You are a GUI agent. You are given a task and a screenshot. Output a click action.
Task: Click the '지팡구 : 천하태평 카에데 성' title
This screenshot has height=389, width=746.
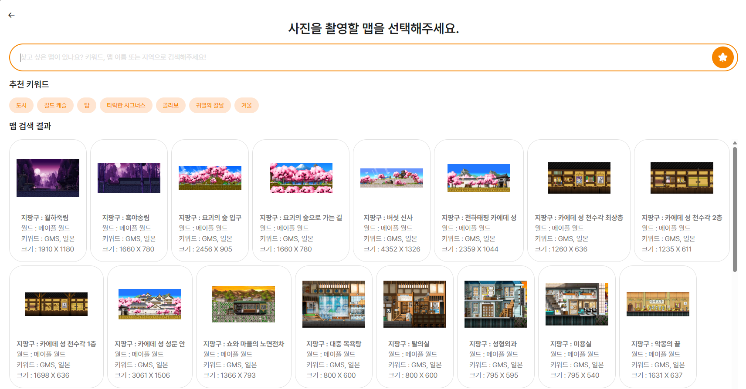point(479,218)
